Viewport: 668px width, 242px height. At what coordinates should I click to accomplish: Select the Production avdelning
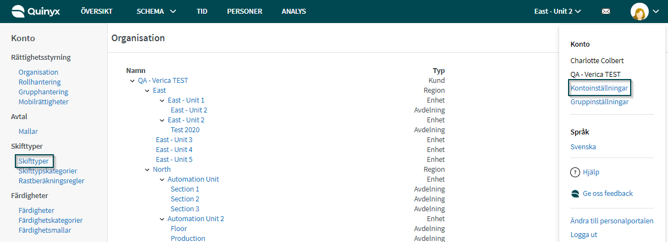(x=188, y=239)
